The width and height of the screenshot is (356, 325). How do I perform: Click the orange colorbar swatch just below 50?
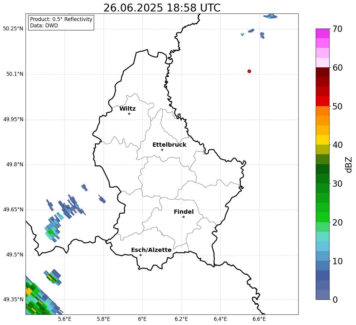[x=323, y=111]
